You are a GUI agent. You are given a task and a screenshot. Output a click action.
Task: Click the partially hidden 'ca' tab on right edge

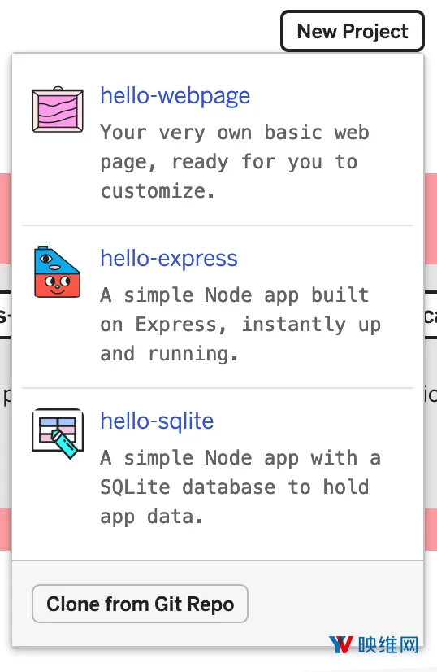[x=431, y=315]
